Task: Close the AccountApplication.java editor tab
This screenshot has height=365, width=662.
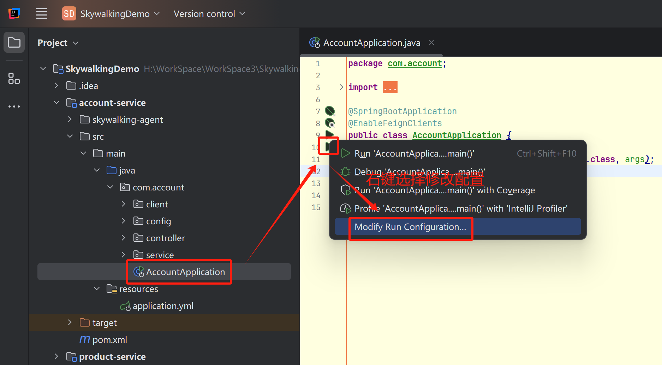Action: tap(431, 42)
